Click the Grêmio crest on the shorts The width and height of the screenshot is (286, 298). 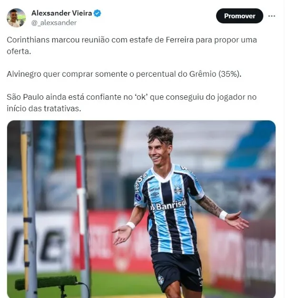[161, 280]
